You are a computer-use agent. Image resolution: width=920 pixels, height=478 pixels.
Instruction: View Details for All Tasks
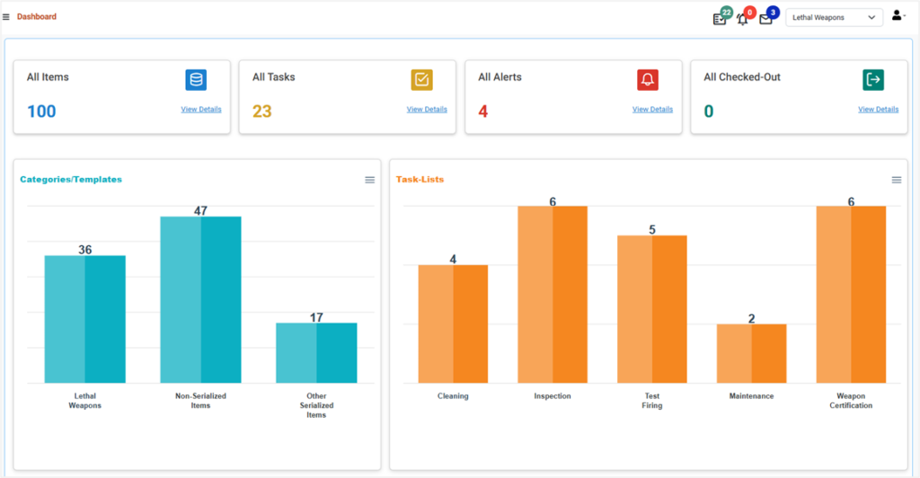point(427,110)
